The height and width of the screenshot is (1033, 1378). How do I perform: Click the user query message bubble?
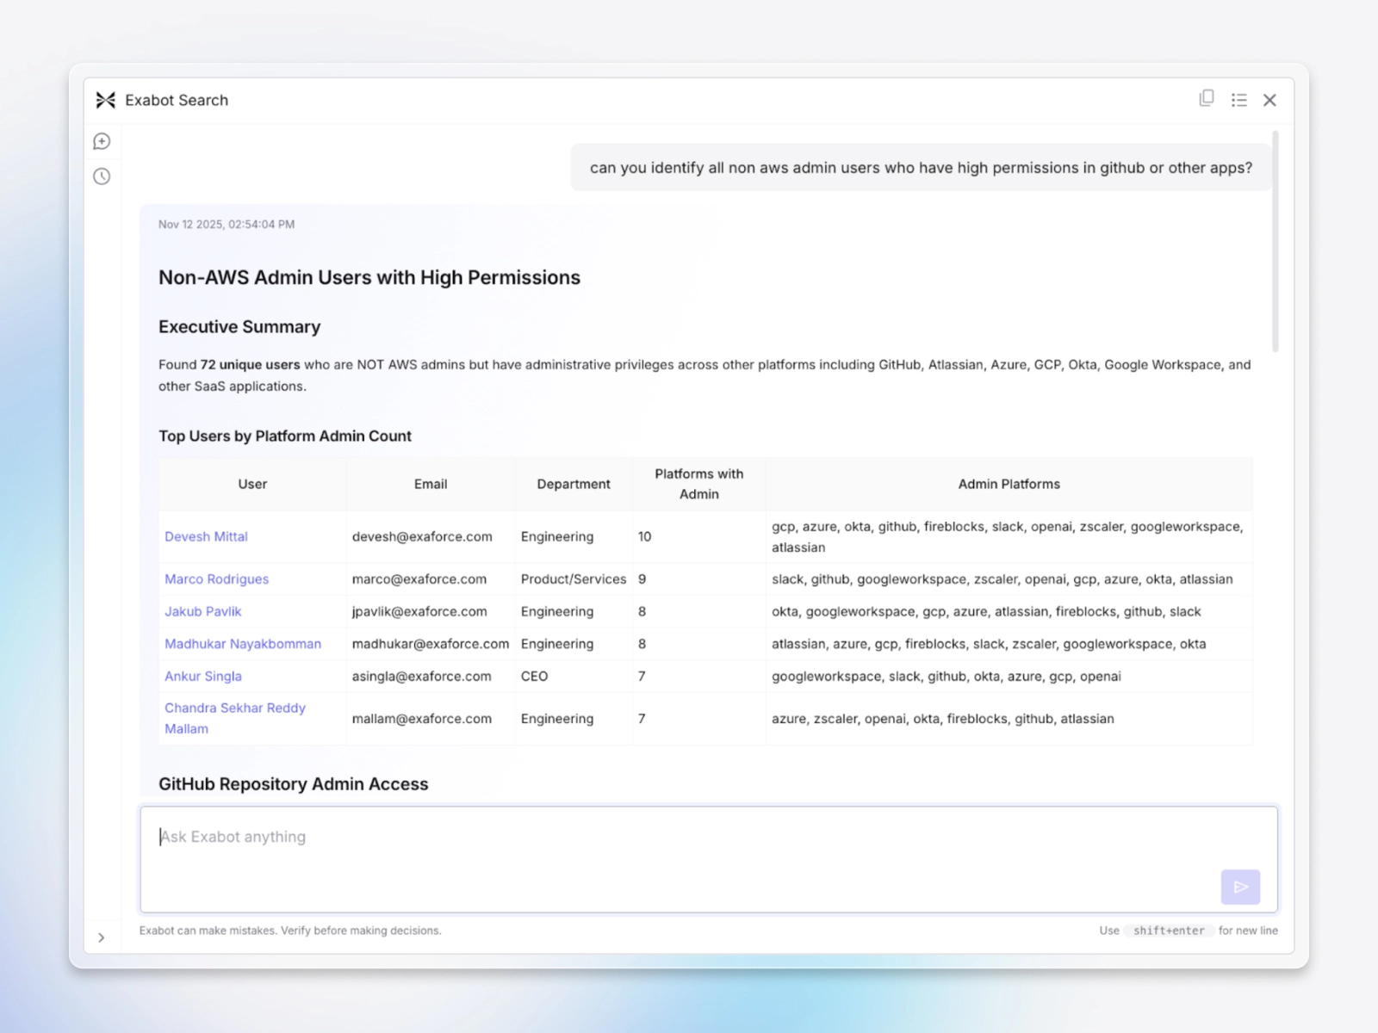[921, 168]
